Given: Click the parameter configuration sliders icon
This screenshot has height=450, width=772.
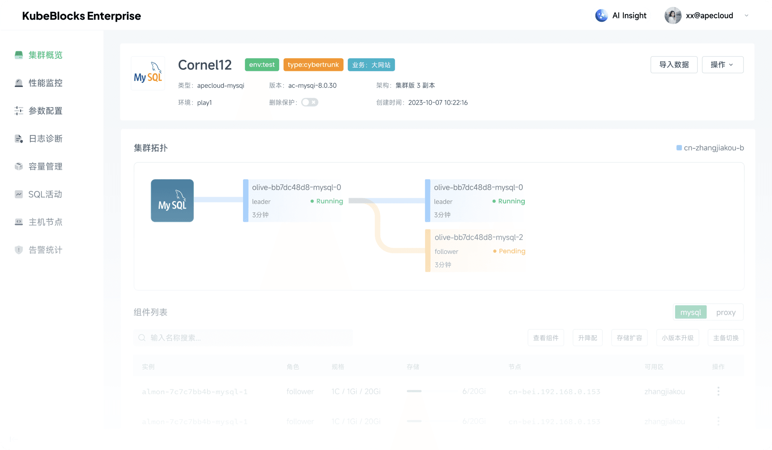Looking at the screenshot, I should [x=19, y=111].
